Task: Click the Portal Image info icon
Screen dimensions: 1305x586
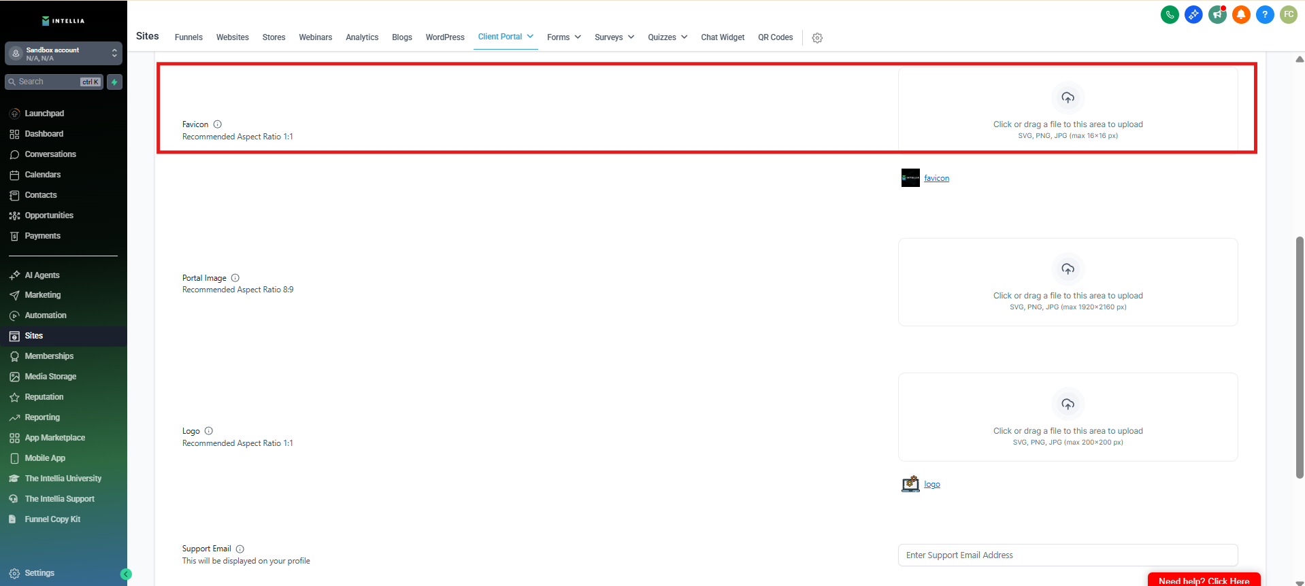Action: 235,278
